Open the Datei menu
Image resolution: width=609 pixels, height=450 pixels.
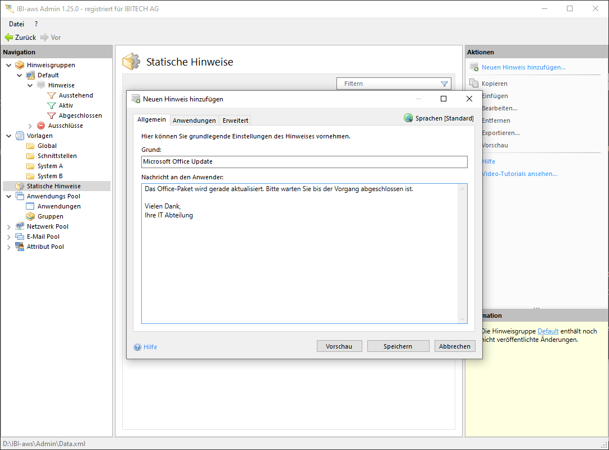[x=16, y=24]
